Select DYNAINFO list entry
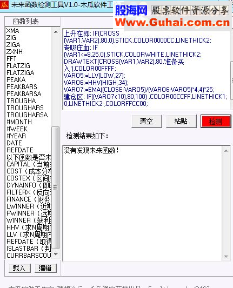 (29, 185)
